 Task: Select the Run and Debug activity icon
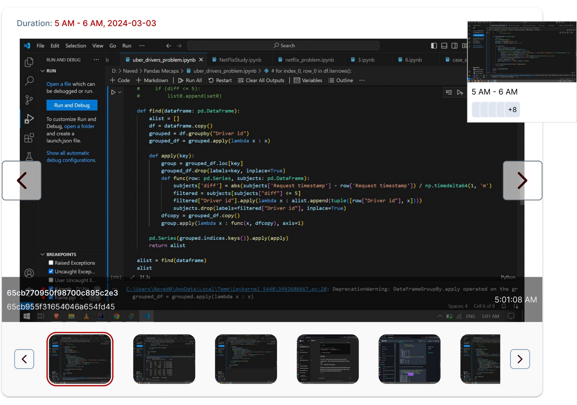tap(29, 119)
